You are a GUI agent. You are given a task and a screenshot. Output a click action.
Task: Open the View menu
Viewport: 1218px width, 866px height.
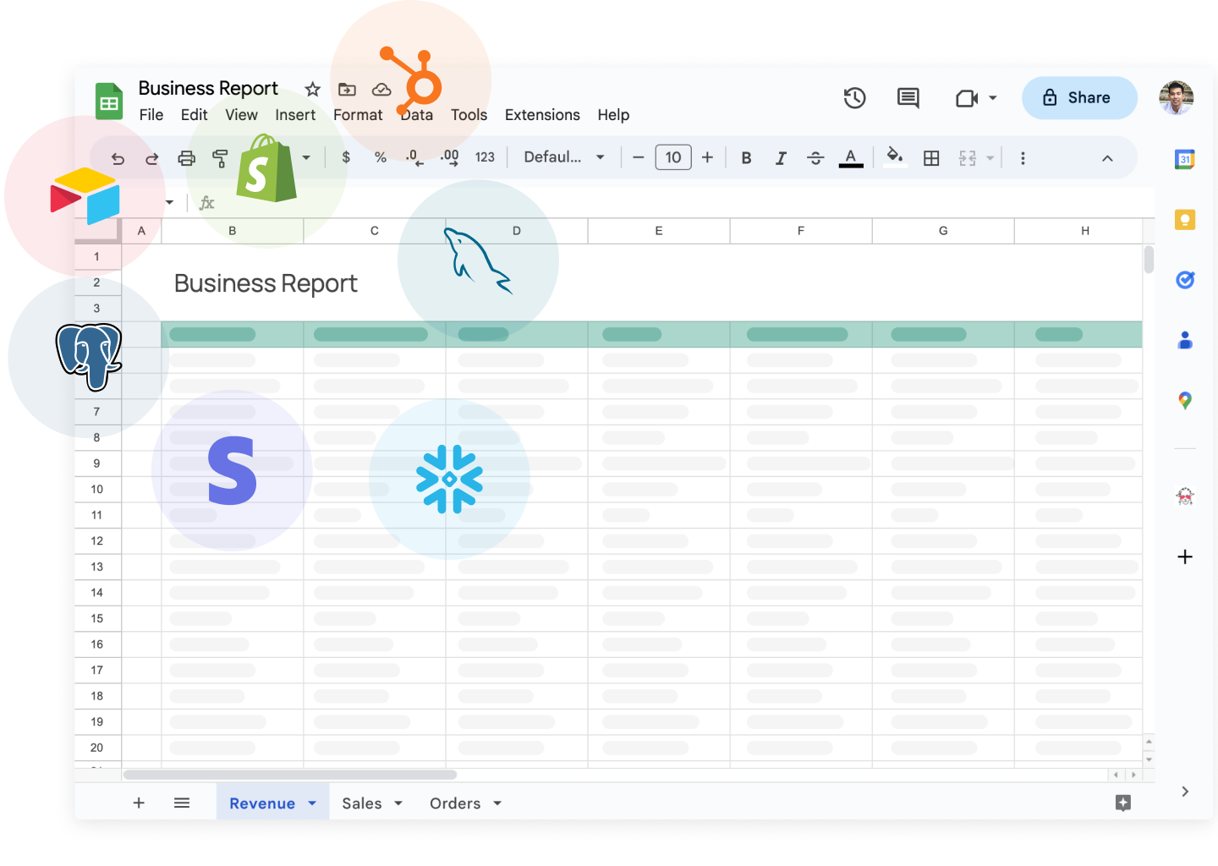tap(241, 115)
